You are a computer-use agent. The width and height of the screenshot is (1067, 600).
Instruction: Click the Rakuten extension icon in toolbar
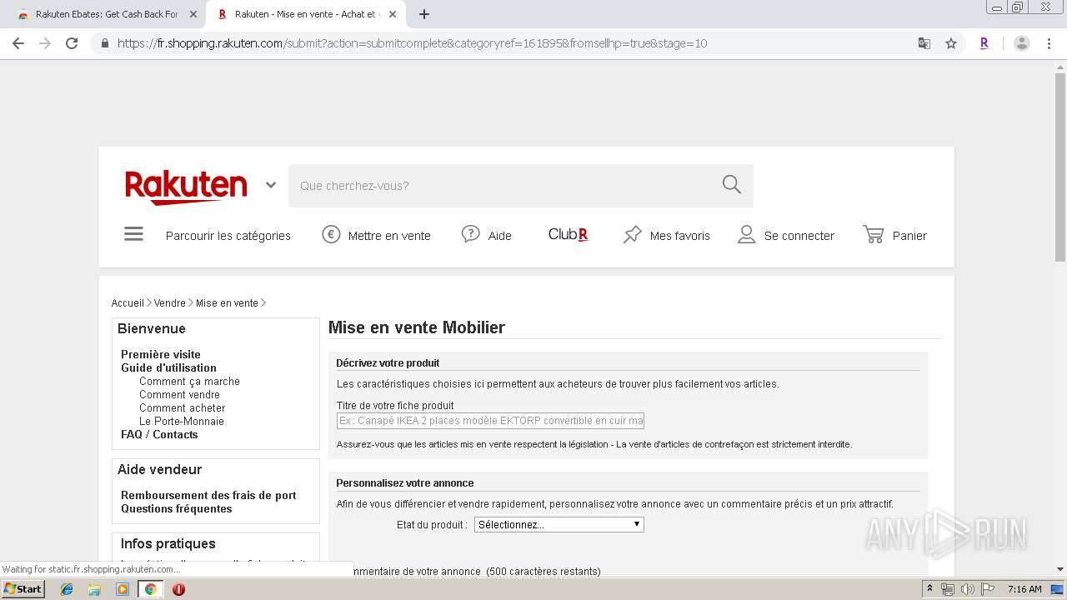[x=984, y=43]
